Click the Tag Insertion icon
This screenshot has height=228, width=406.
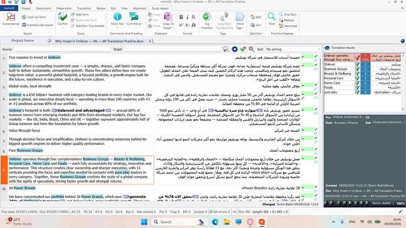(206, 17)
